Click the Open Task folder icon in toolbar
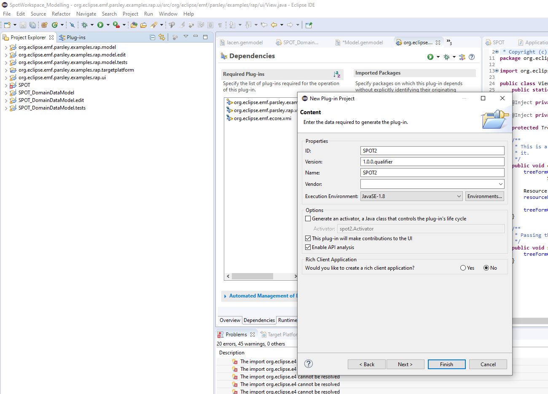Image resolution: width=548 pixels, height=394 pixels. (x=143, y=25)
